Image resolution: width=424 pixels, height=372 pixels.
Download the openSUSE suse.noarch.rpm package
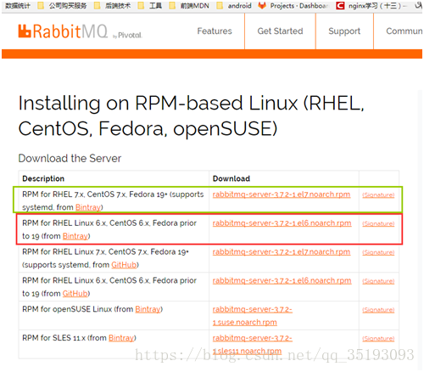pos(252,316)
